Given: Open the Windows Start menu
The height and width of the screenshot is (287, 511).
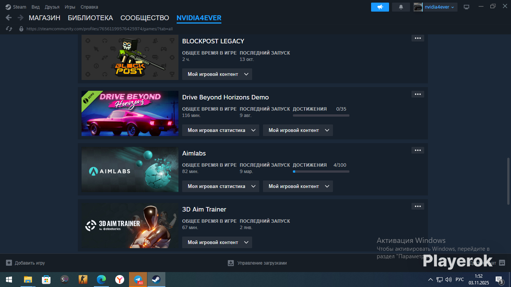Looking at the screenshot, I should [9, 280].
